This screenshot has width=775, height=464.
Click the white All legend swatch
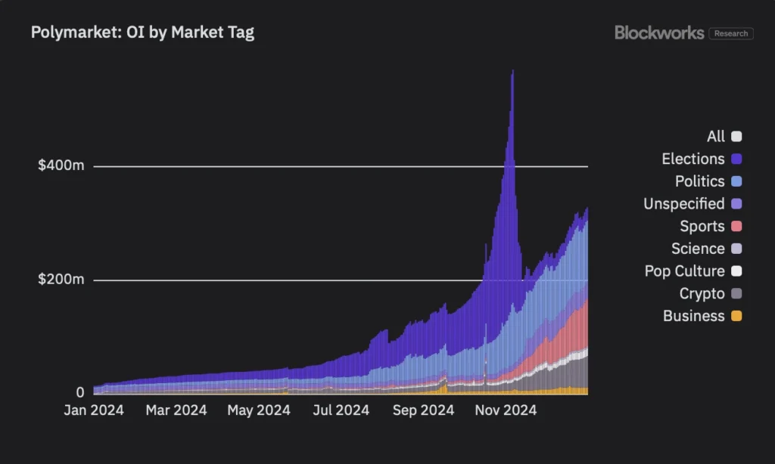click(736, 136)
